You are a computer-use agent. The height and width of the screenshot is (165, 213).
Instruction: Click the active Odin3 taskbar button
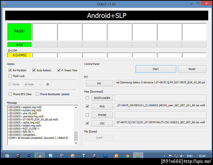pyautogui.click(x=138, y=155)
